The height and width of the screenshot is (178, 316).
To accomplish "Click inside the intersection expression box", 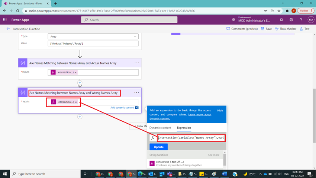I will [x=191, y=138].
